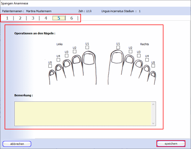Tick the U2 checkbox for left foot
191x149 pixels.
[75, 51]
